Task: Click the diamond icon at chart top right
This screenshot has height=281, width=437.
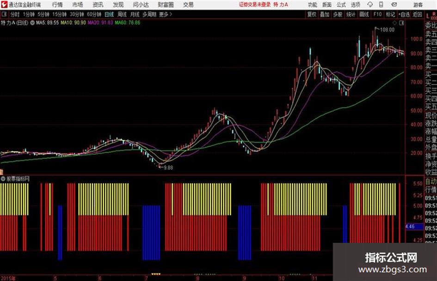Action: (x=395, y=23)
